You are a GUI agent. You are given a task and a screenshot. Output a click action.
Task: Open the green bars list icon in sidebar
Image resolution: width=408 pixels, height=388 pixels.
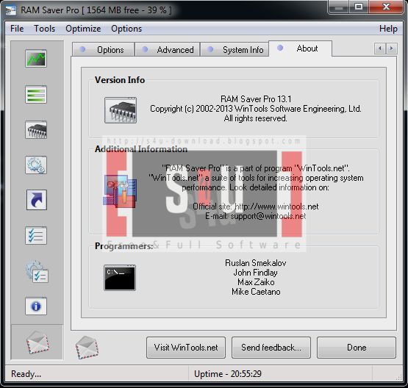point(36,94)
